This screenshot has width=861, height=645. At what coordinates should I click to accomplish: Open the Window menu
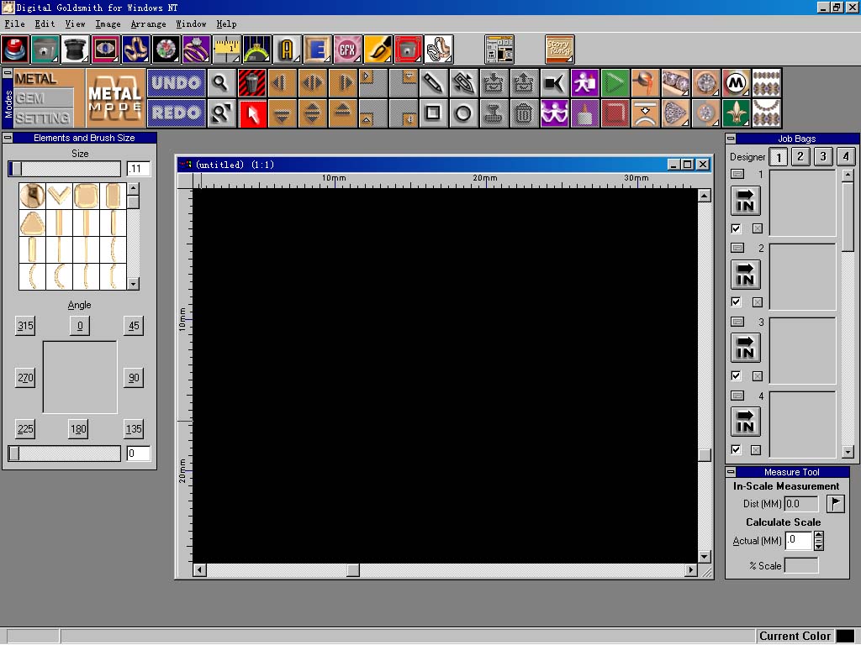[191, 24]
